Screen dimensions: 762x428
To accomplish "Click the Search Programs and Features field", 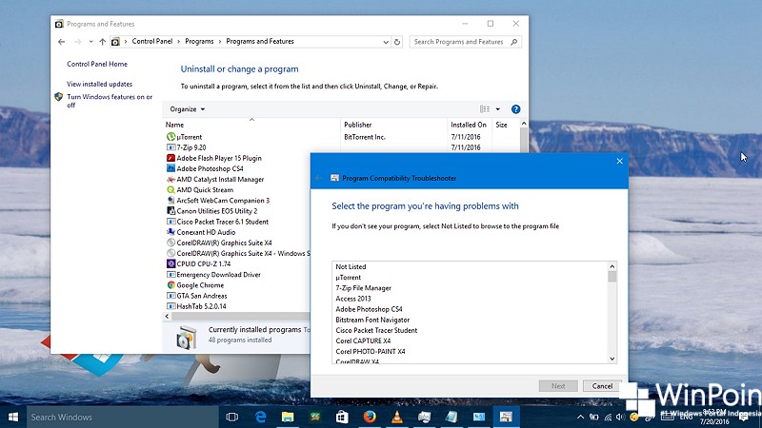I will click(459, 42).
